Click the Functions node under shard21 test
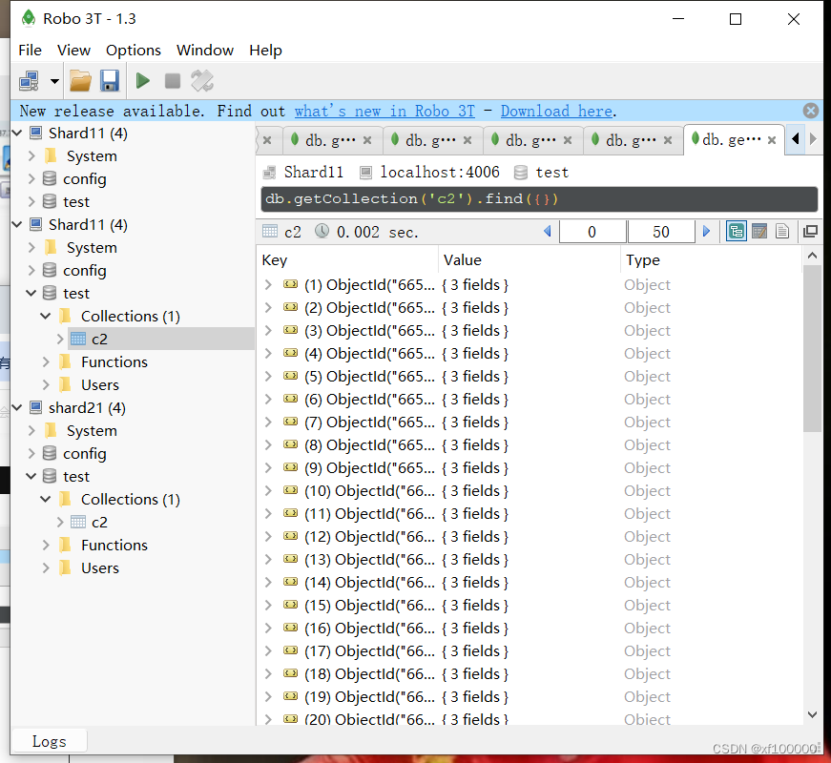 tap(114, 545)
